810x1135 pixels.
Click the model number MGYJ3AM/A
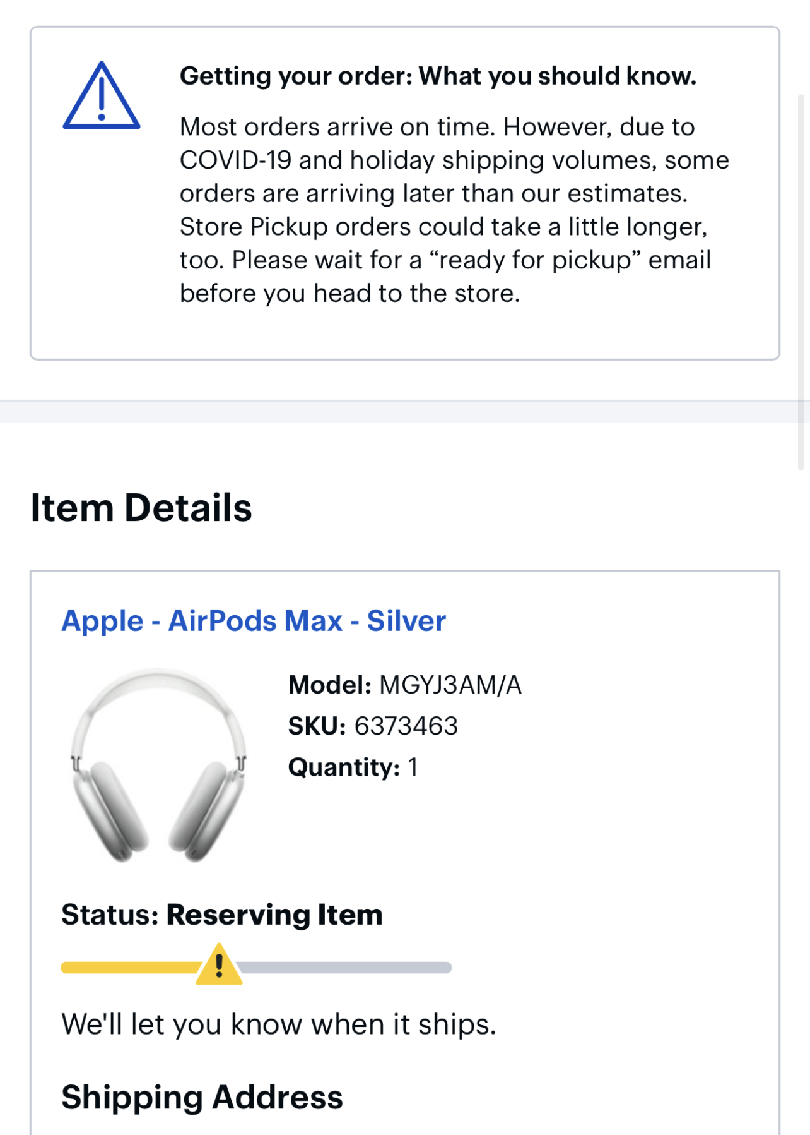[450, 685]
